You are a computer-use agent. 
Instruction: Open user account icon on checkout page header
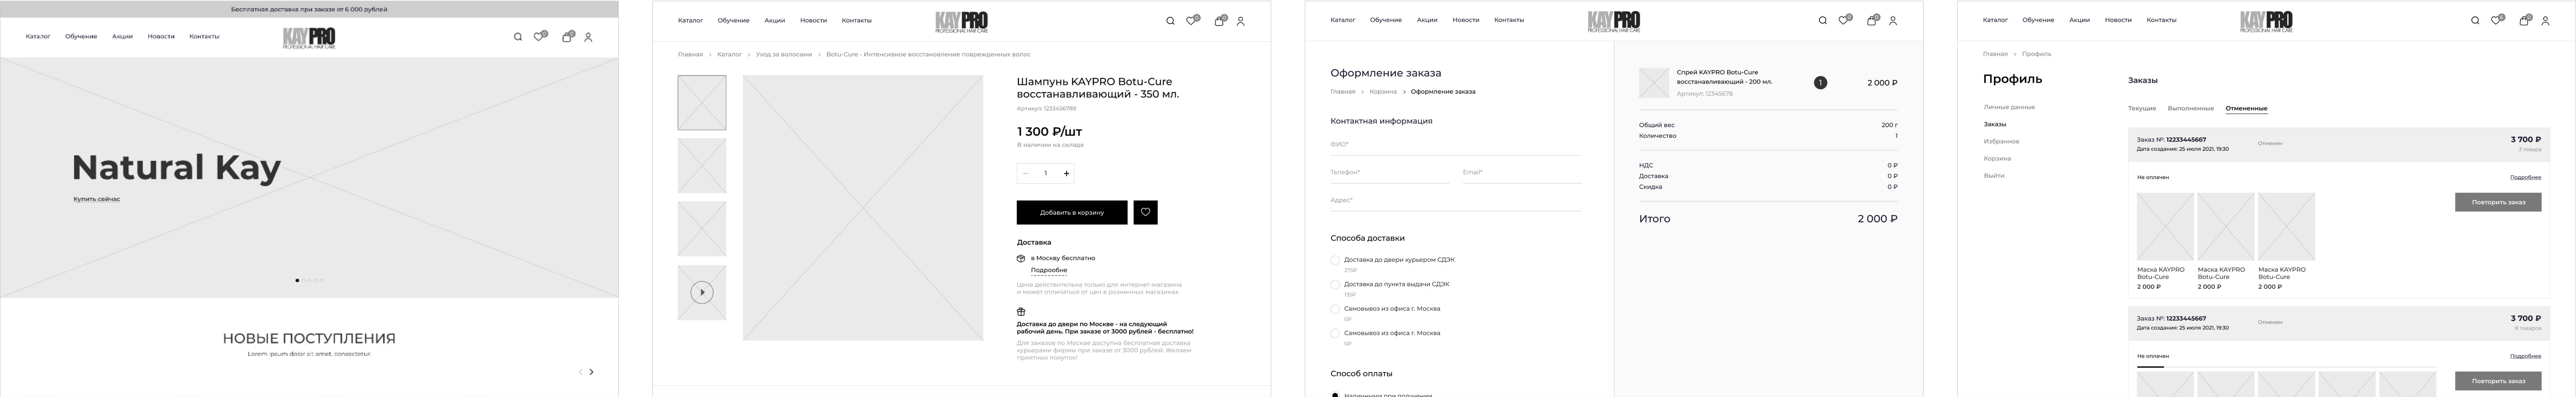[1892, 21]
